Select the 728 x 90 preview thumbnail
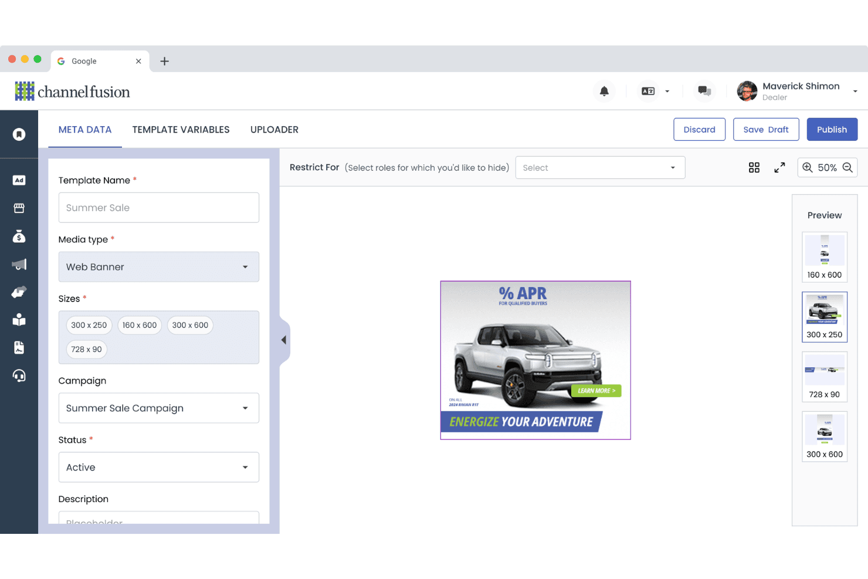This screenshot has height=579, width=868. point(825,377)
